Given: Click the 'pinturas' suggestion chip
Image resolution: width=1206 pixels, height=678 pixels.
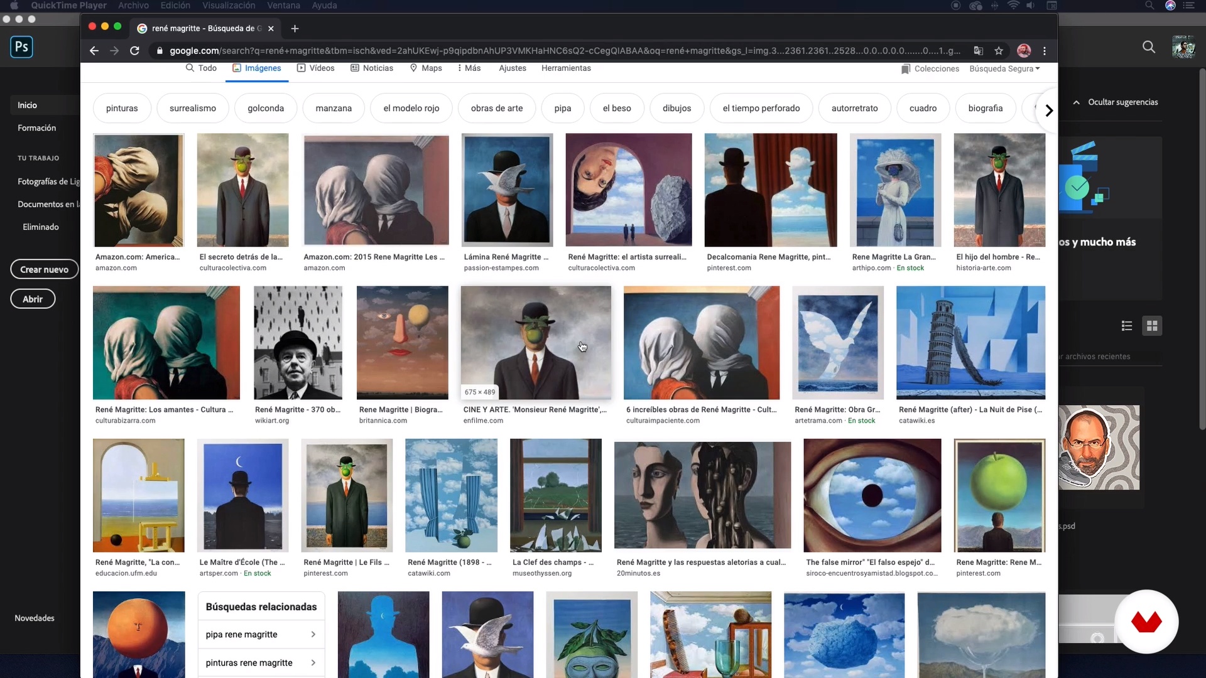Looking at the screenshot, I should pyautogui.click(x=122, y=109).
